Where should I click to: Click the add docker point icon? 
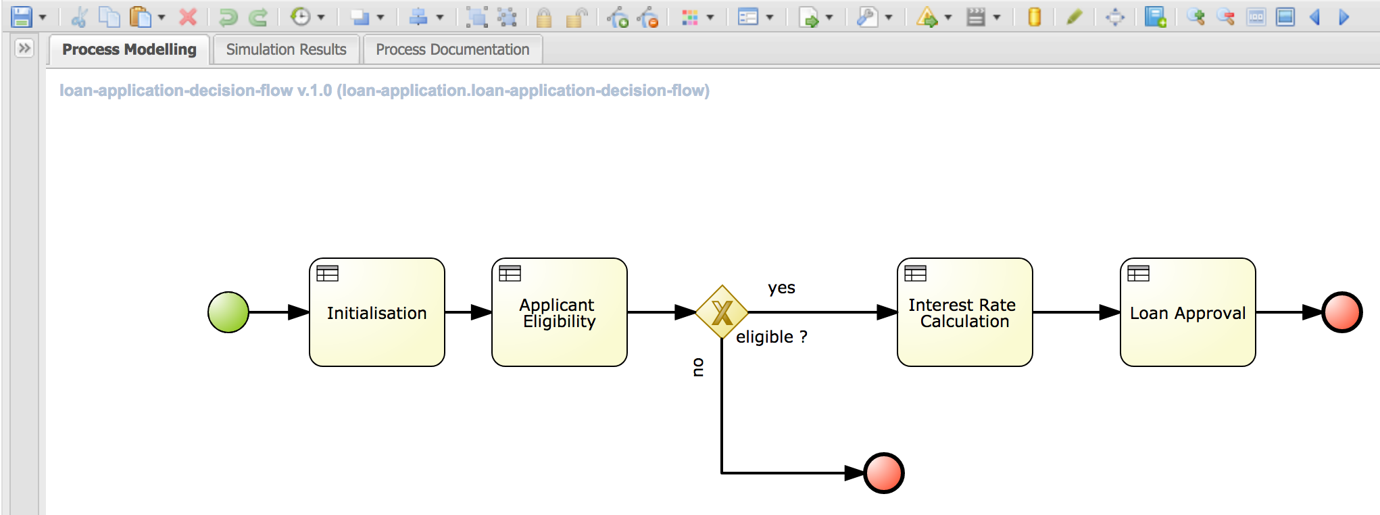pos(618,18)
